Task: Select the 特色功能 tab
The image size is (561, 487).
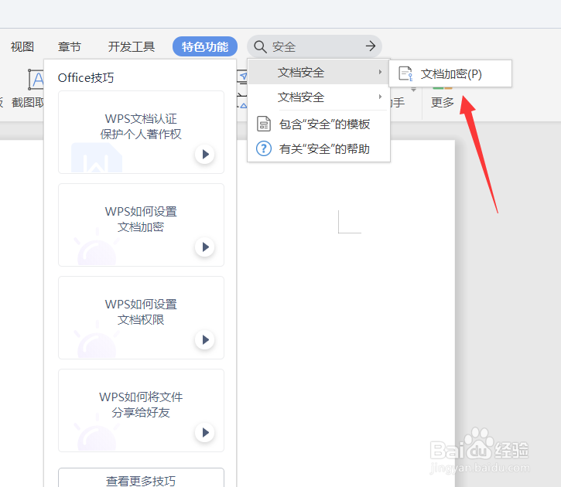Action: pyautogui.click(x=205, y=46)
